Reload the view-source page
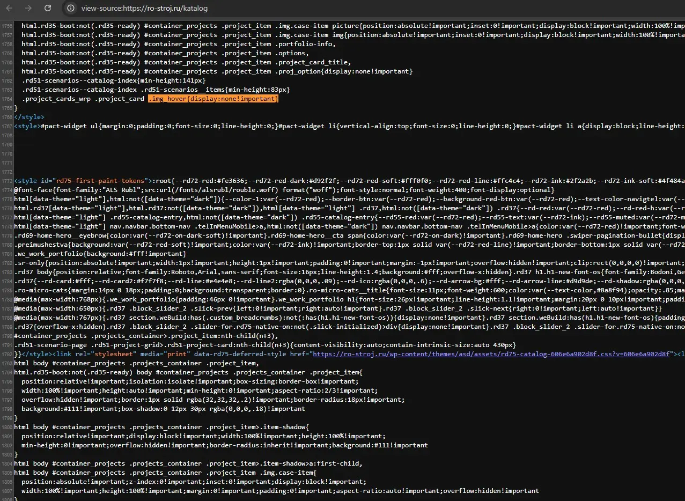Image resolution: width=685 pixels, height=501 pixels. click(48, 8)
